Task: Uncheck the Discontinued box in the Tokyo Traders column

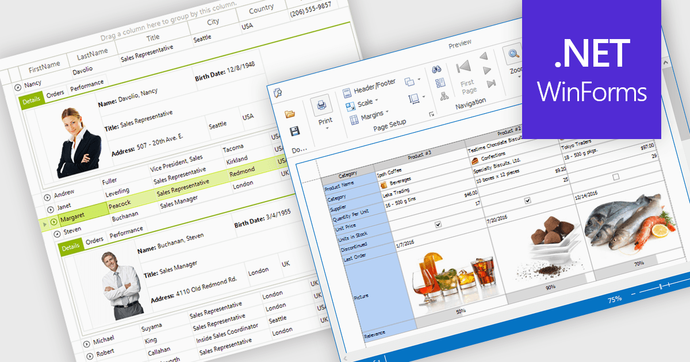Action: pos(615,177)
